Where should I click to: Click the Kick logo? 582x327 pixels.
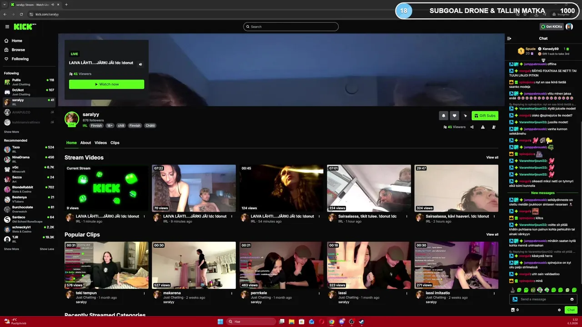click(x=25, y=27)
